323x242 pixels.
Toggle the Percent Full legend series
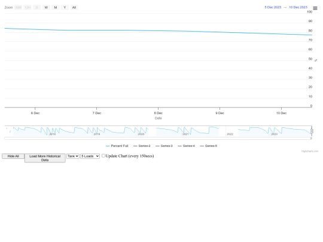click(117, 146)
